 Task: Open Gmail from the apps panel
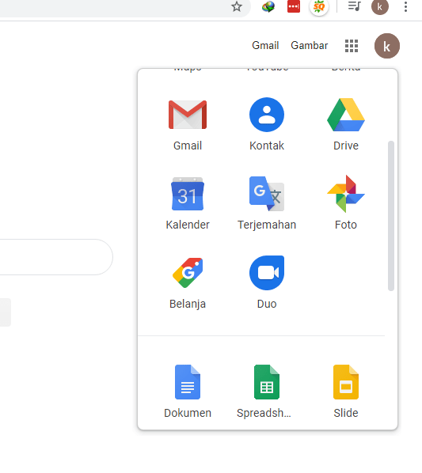pyautogui.click(x=188, y=125)
